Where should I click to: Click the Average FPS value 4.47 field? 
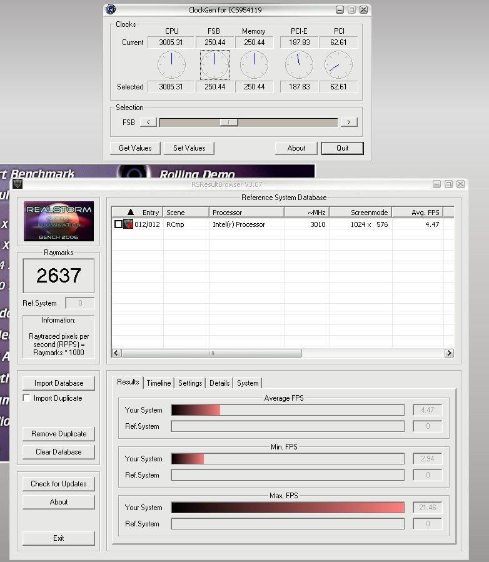pyautogui.click(x=427, y=410)
